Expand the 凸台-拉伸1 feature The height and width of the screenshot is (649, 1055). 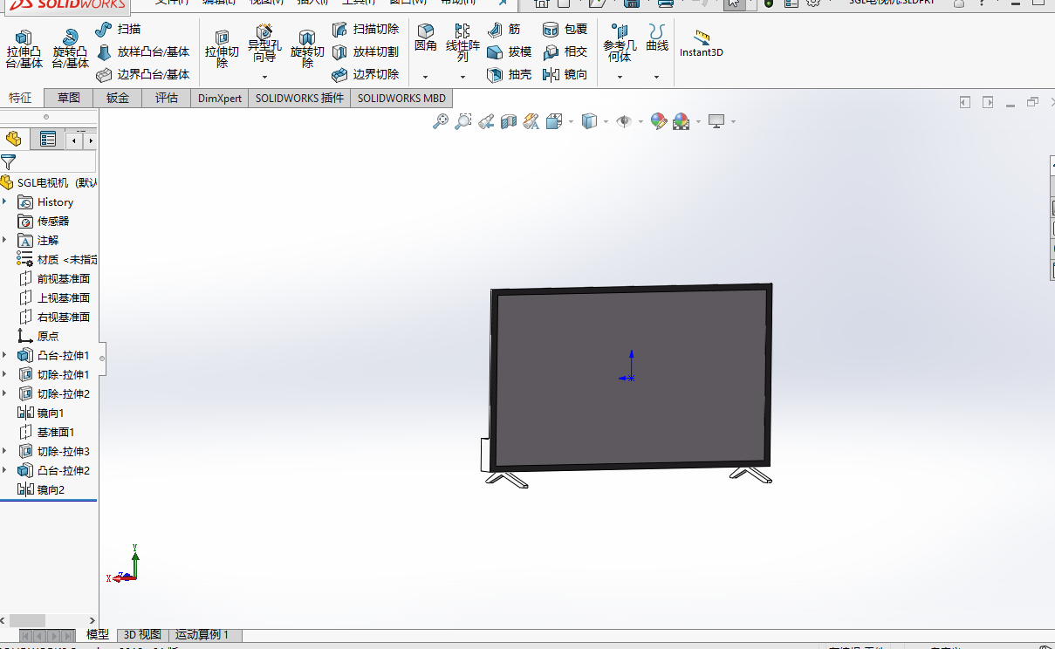point(4,355)
